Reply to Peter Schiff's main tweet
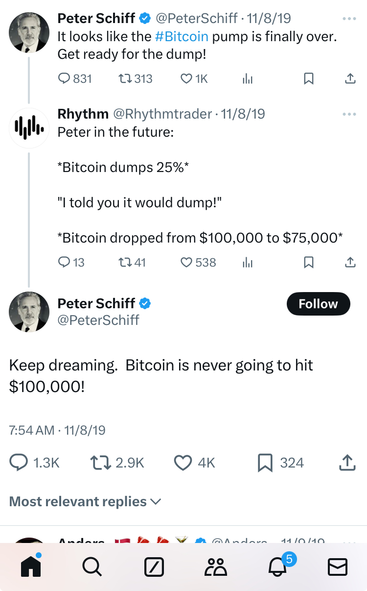Screen dimensions: 367x591 20,462
